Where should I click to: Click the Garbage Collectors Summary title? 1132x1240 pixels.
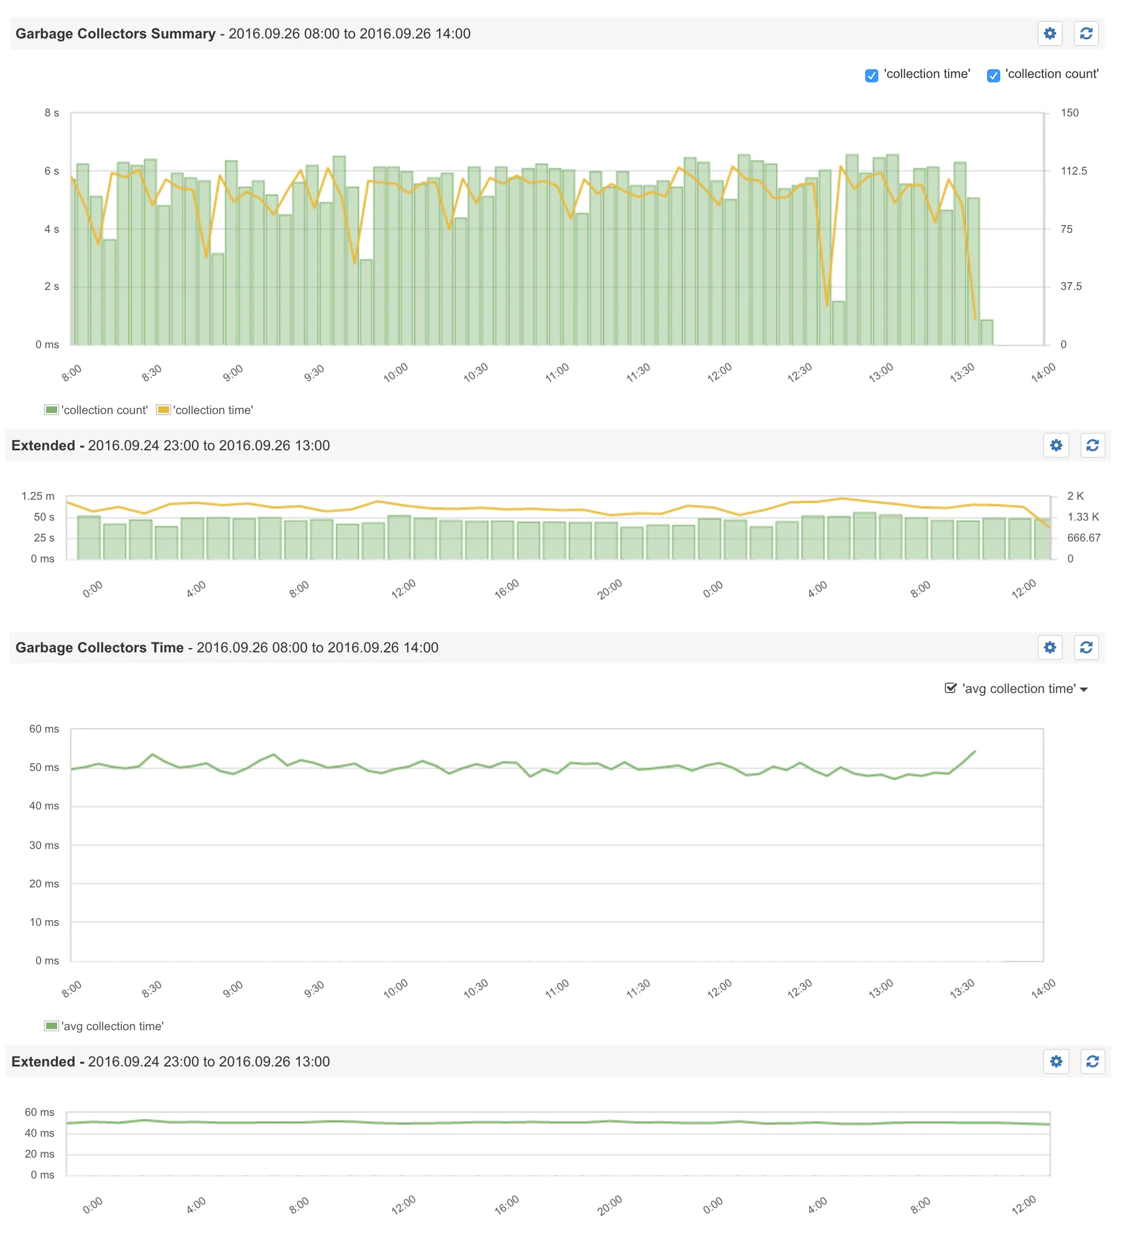[x=116, y=34]
